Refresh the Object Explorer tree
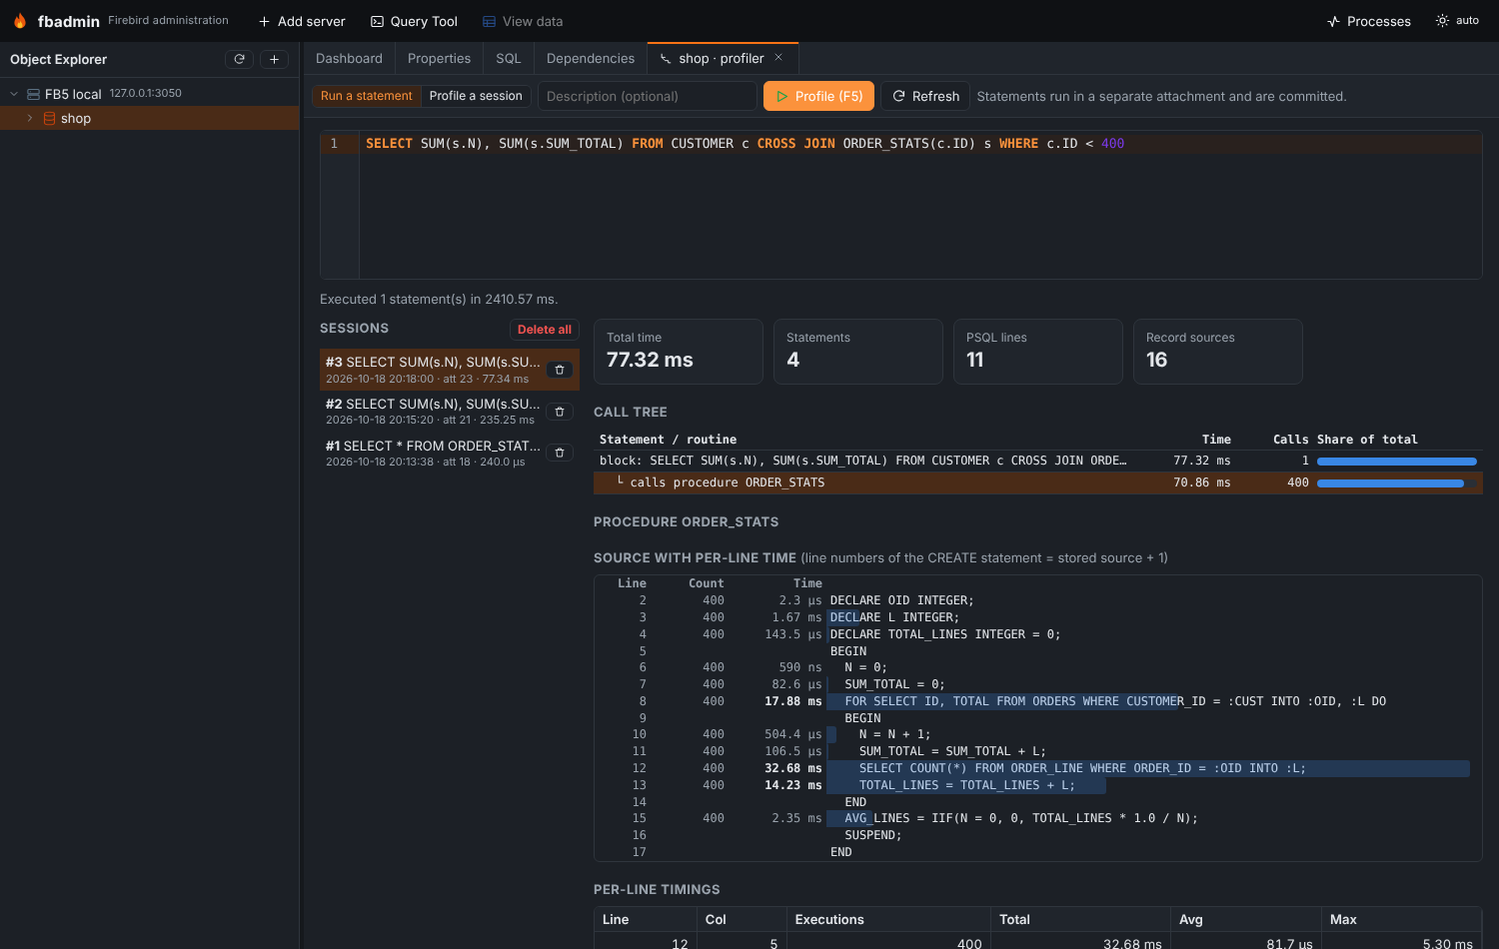Viewport: 1499px width, 949px height. coord(239,59)
